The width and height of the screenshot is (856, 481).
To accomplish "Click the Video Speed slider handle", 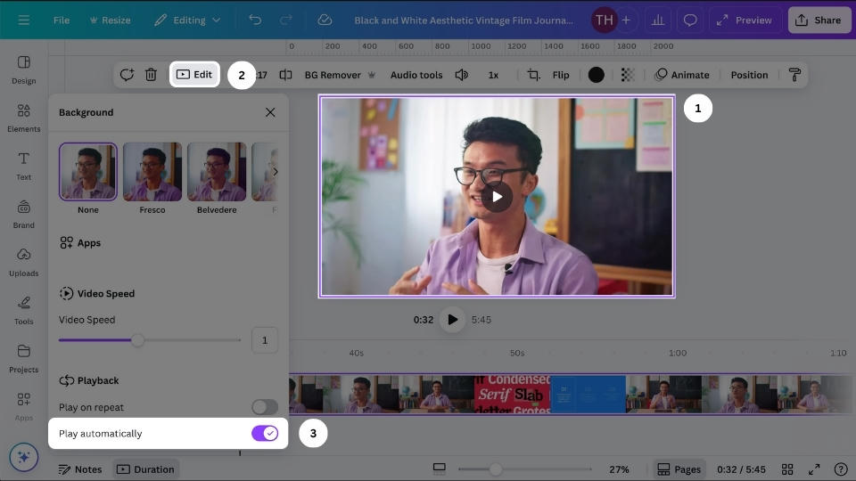I will (x=137, y=339).
